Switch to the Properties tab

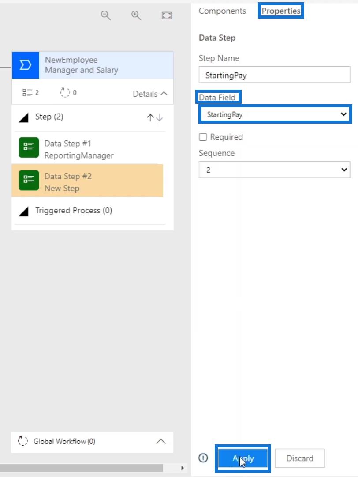coord(281,11)
